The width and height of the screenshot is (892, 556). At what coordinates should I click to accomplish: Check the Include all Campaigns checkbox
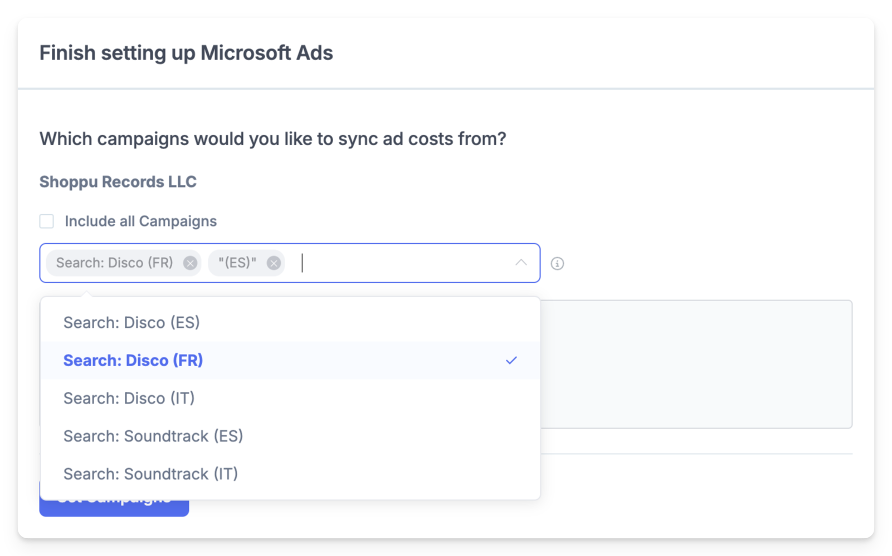click(x=47, y=222)
